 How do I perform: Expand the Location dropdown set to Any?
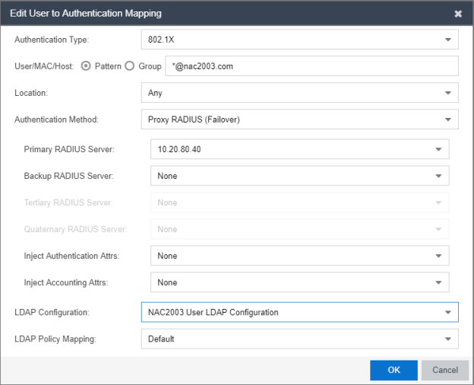[447, 93]
